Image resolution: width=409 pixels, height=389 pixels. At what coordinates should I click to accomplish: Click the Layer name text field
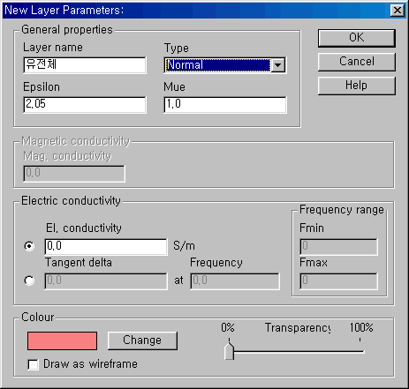(85, 65)
